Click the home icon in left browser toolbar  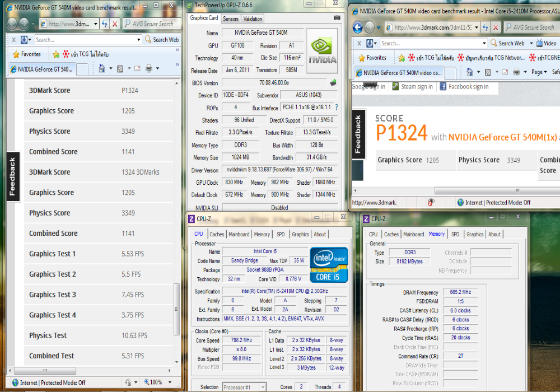point(102,68)
